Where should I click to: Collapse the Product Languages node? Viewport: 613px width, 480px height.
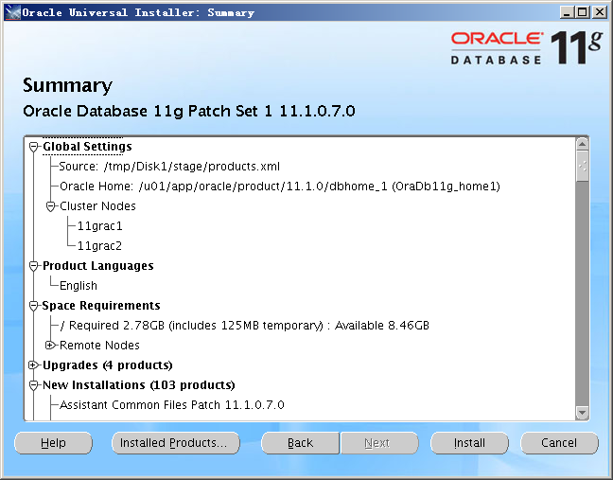[34, 266]
